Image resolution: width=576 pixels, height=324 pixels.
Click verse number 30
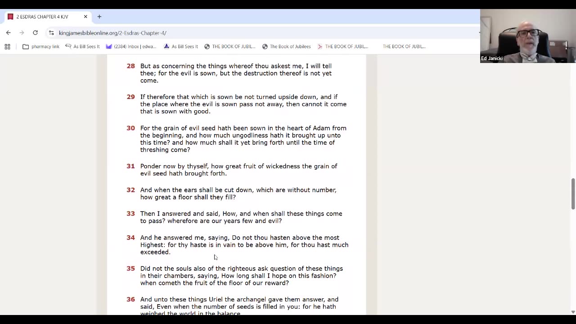(x=130, y=128)
